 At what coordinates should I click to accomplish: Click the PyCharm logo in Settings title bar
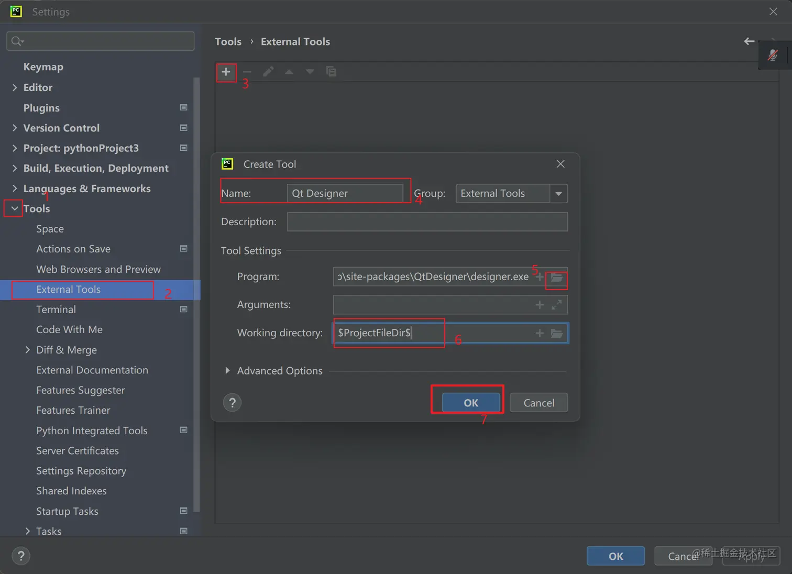[x=16, y=12]
